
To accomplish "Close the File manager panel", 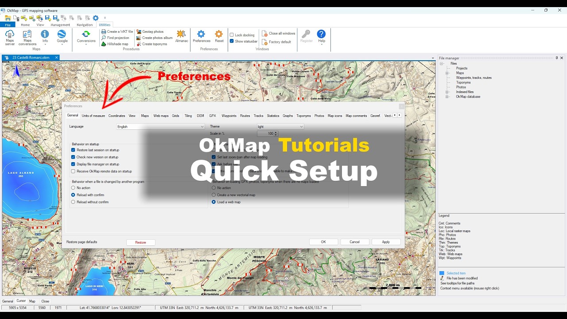I will [x=562, y=58].
